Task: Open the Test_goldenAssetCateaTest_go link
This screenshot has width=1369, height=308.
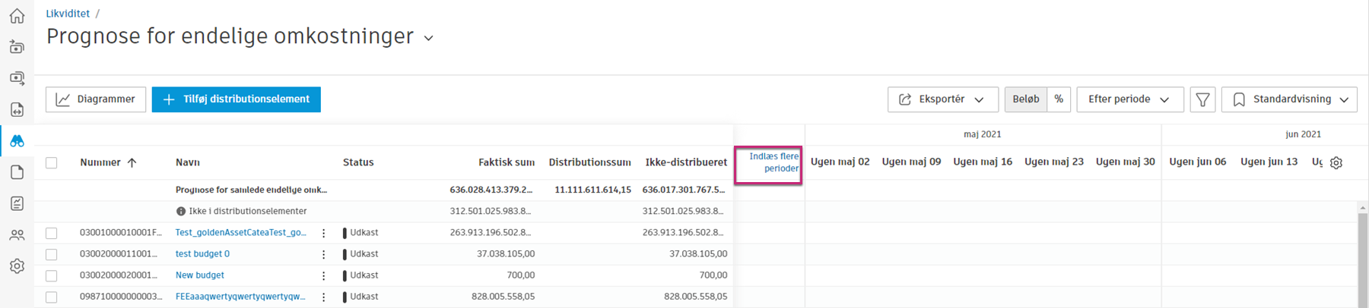Action: (240, 233)
